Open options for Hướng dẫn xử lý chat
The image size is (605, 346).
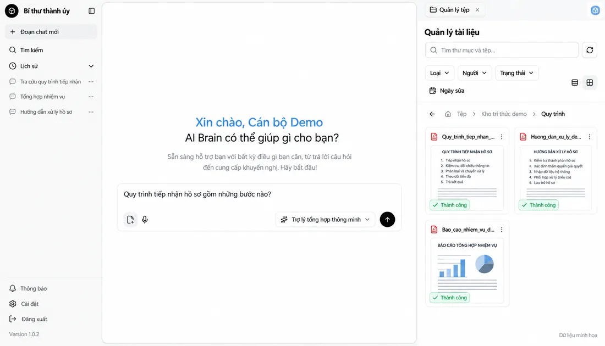coord(91,111)
